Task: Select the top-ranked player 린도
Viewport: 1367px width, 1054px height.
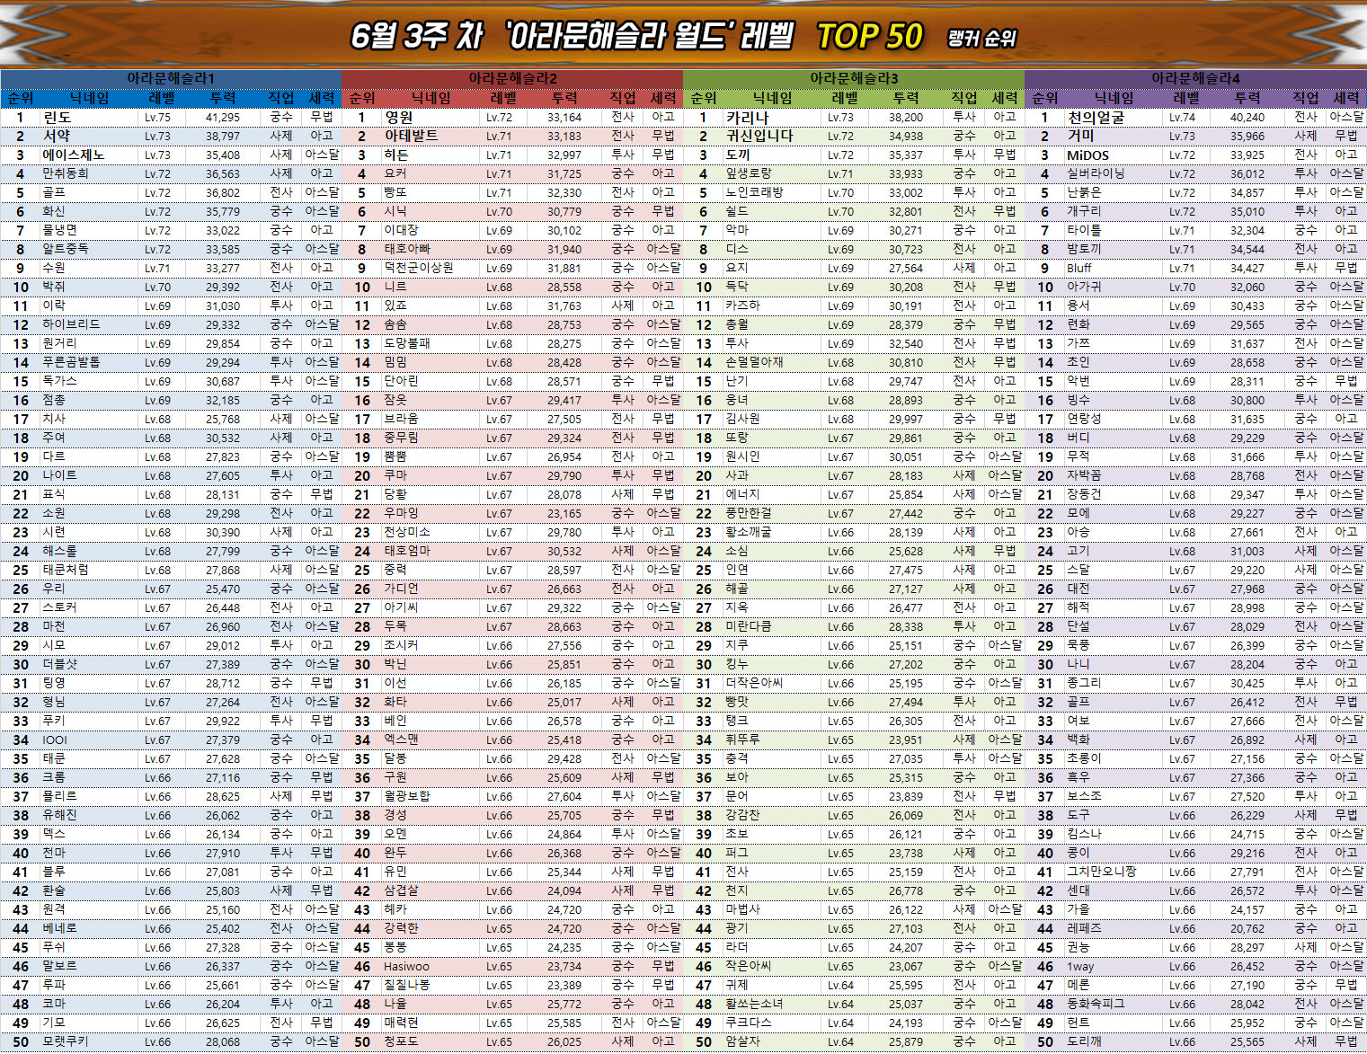Action: pyautogui.click(x=58, y=118)
